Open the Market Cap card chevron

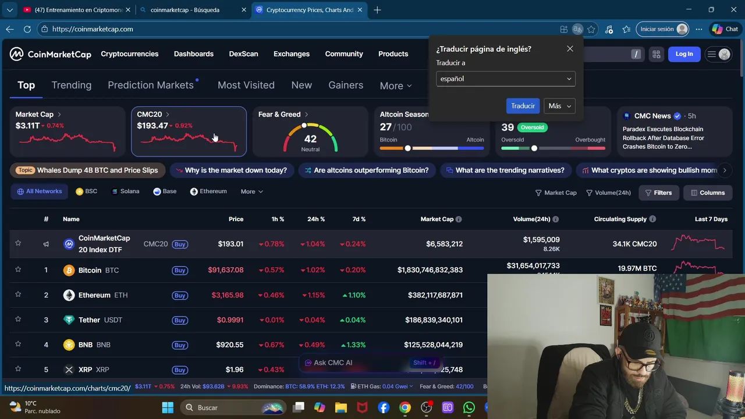[x=59, y=115]
